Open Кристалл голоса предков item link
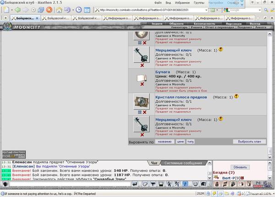Viewport: 275px width, 197px height. tap(181, 97)
